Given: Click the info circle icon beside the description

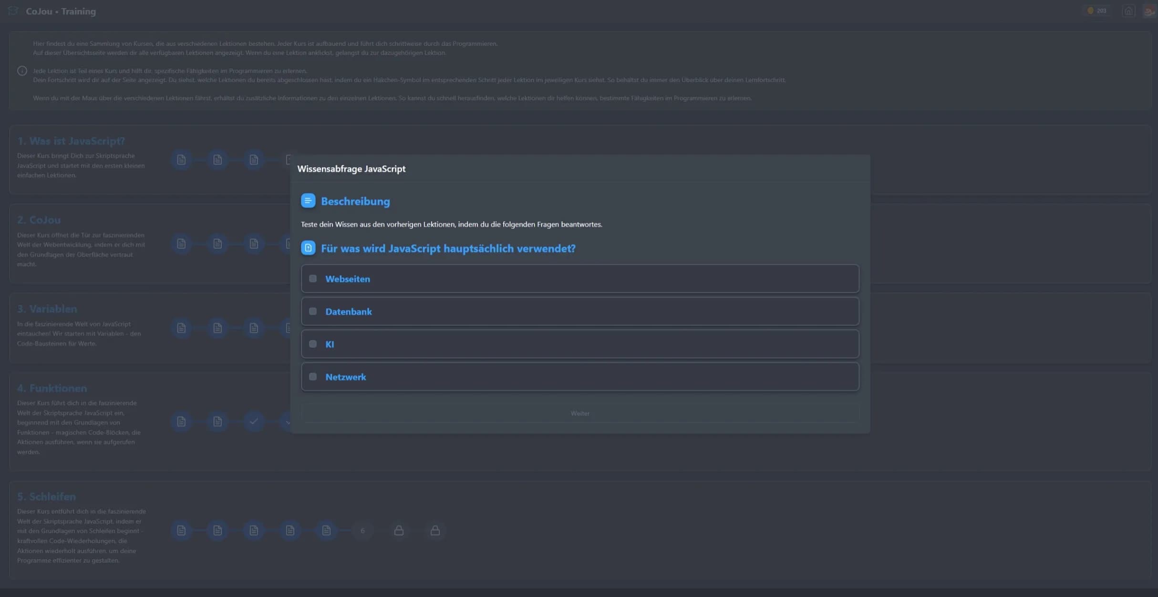Looking at the screenshot, I should [x=22, y=71].
